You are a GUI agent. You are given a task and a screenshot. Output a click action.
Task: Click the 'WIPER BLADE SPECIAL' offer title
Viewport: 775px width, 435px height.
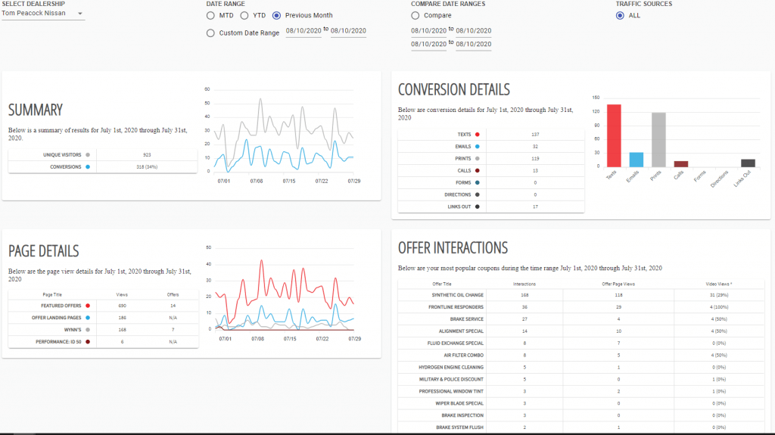coord(459,403)
